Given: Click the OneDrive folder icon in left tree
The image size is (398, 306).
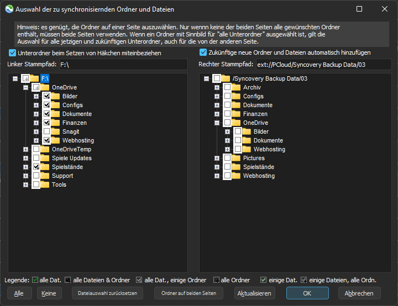Looking at the screenshot, I should (x=45, y=87).
